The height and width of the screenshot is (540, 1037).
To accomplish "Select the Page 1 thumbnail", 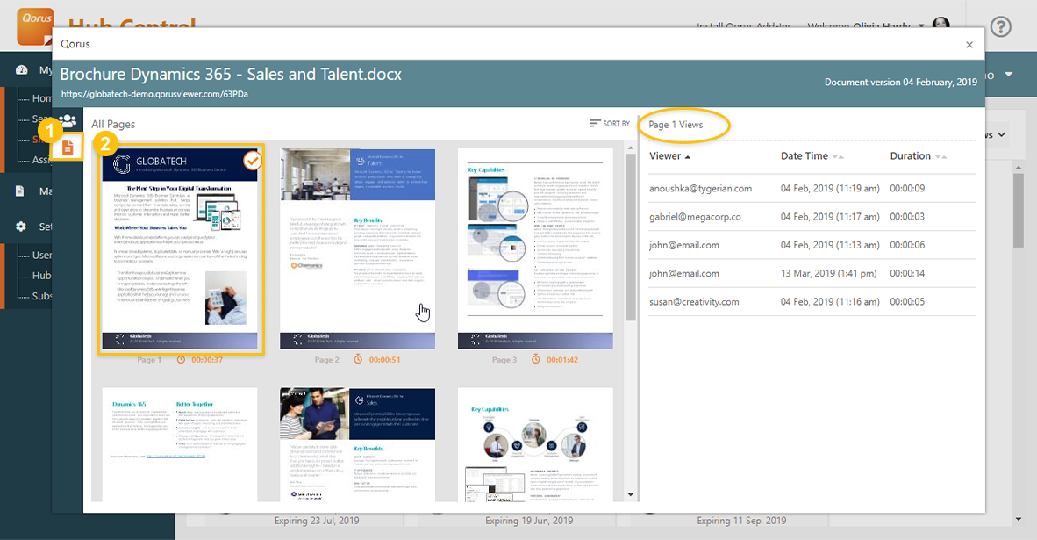I will coord(181,248).
